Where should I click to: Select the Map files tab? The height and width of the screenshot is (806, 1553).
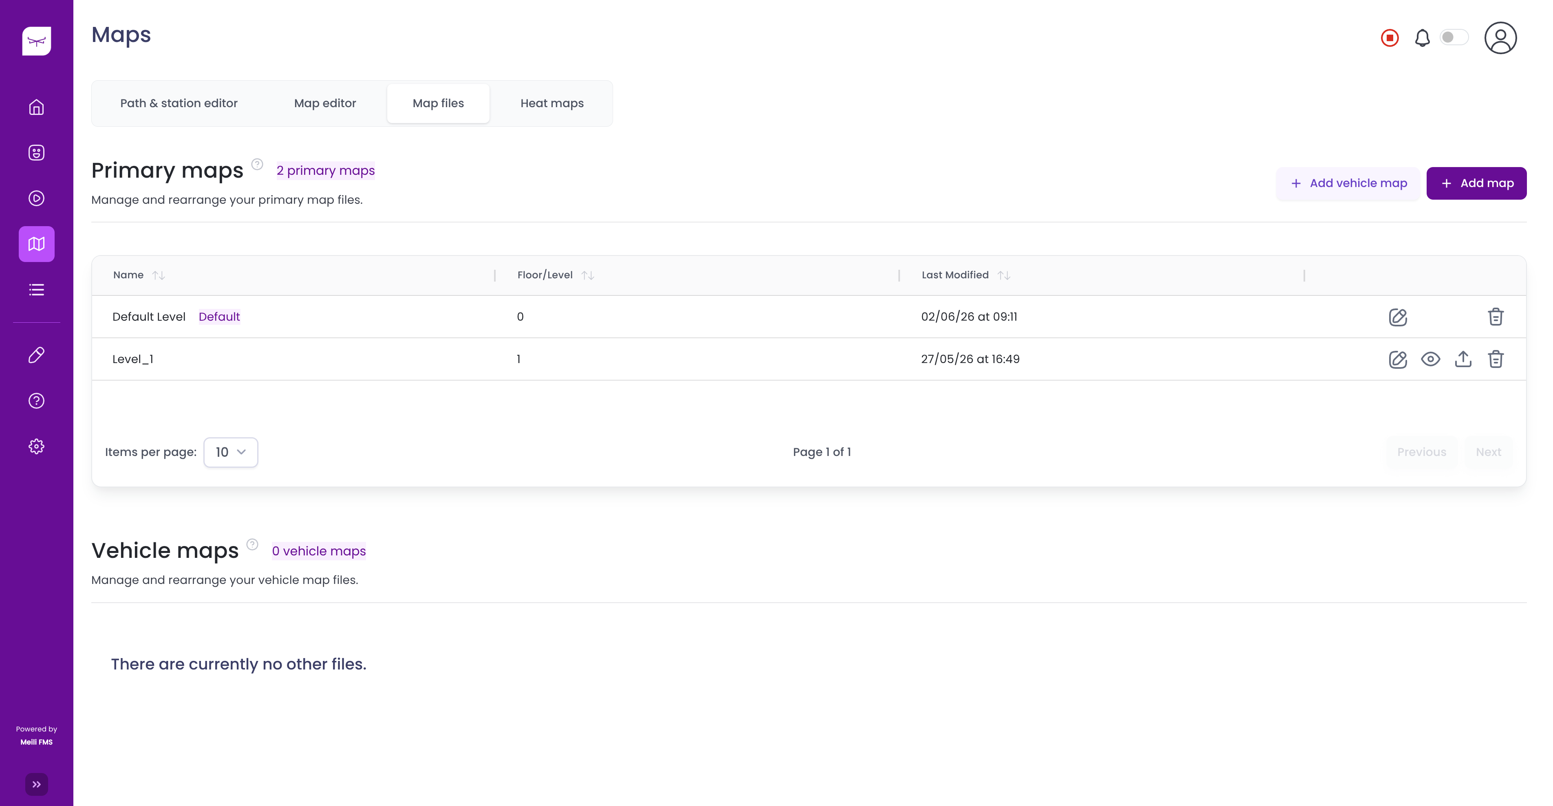438,103
